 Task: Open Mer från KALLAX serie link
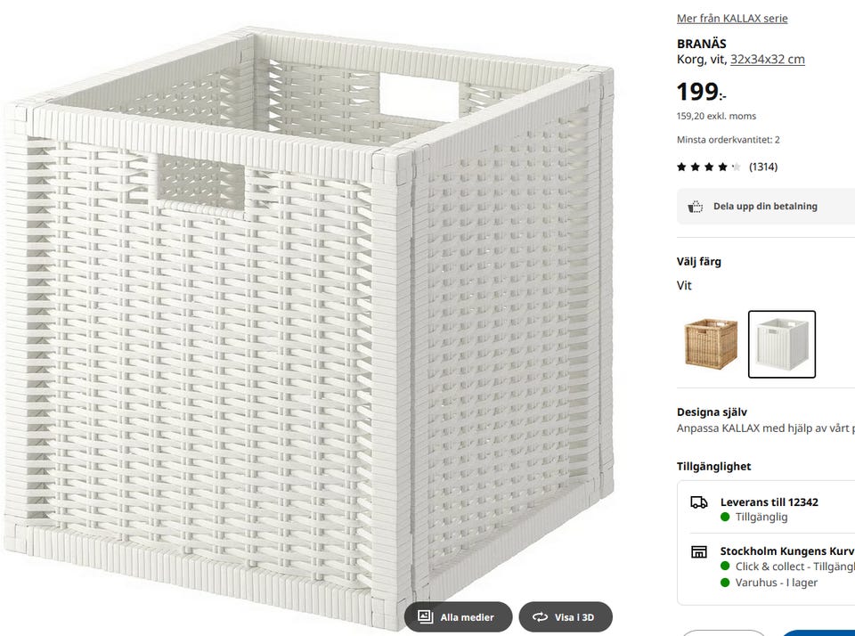pos(732,19)
